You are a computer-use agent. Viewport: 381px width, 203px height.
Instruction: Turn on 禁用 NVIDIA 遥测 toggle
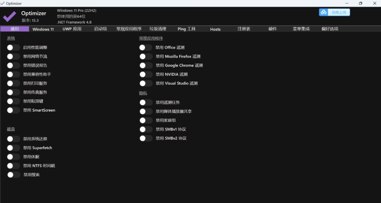click(x=146, y=74)
